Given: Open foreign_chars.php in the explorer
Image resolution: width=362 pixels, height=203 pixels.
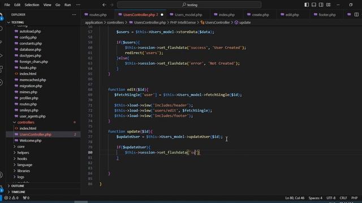Looking at the screenshot, I should point(34,61).
